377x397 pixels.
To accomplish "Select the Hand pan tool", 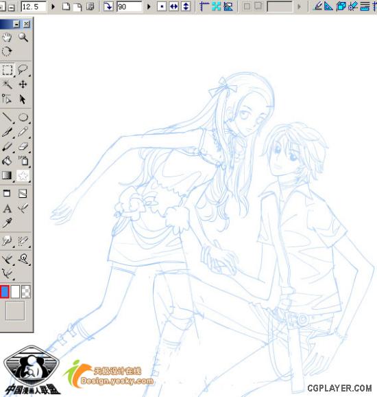I will (x=7, y=38).
